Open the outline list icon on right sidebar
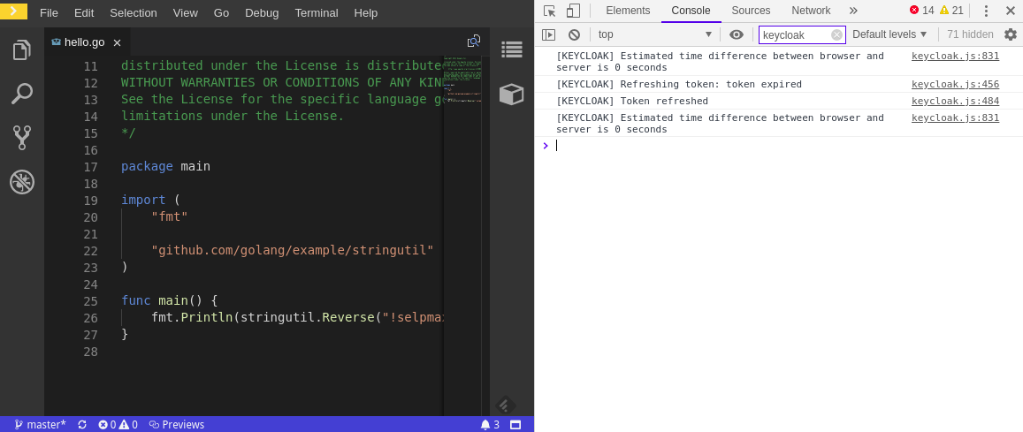The height and width of the screenshot is (432, 1023). [512, 49]
